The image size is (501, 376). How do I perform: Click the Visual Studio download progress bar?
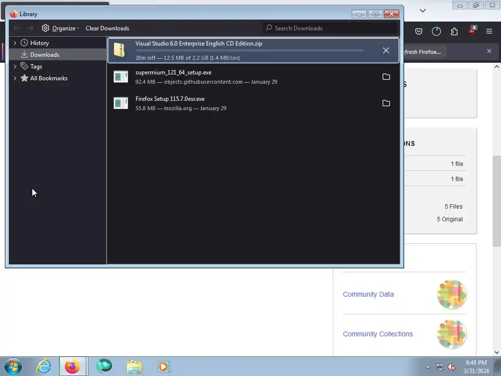(x=249, y=50)
